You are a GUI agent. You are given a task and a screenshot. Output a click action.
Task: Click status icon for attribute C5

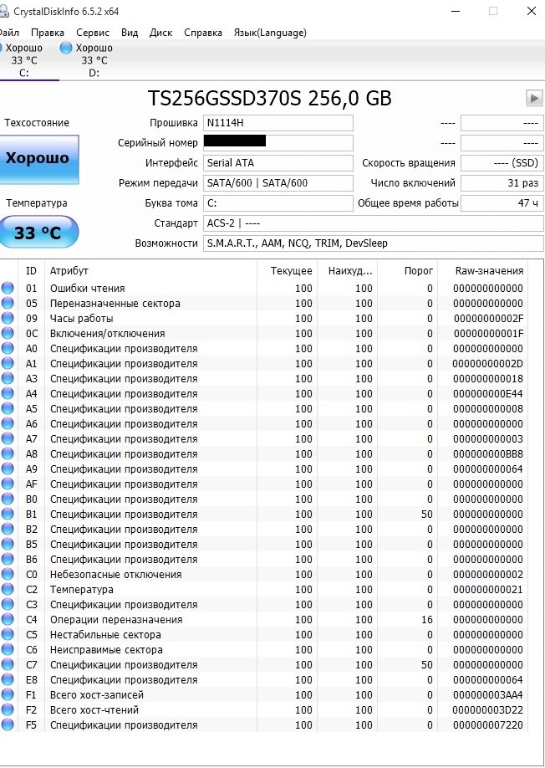click(x=8, y=635)
